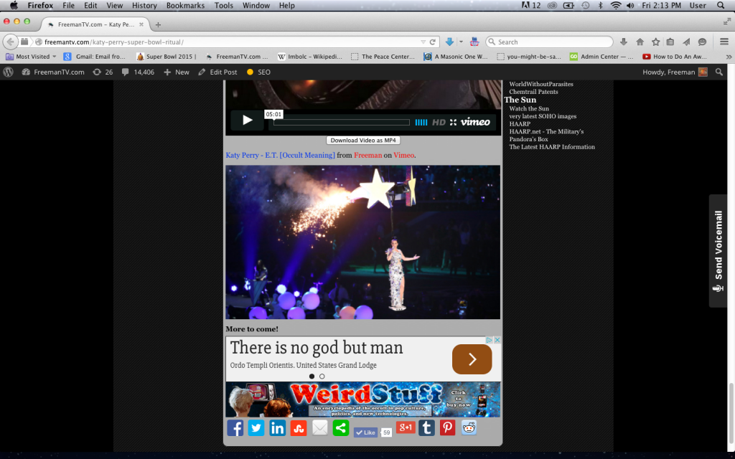735x459 pixels.
Task: Open the Firefox hamburger menu
Action: [724, 42]
